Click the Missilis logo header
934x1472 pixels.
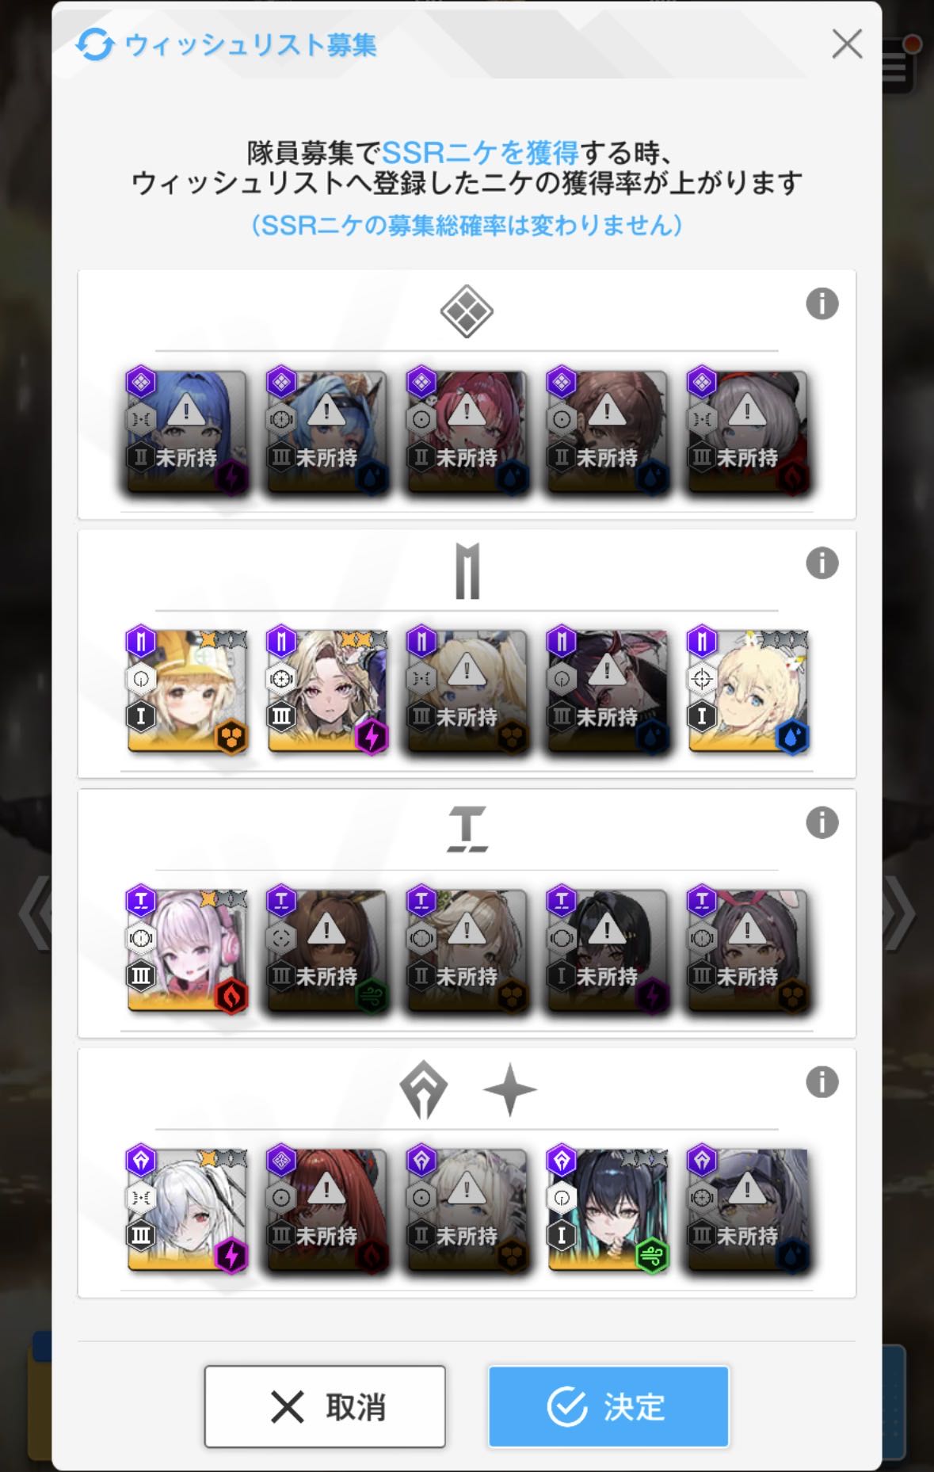coord(467,571)
